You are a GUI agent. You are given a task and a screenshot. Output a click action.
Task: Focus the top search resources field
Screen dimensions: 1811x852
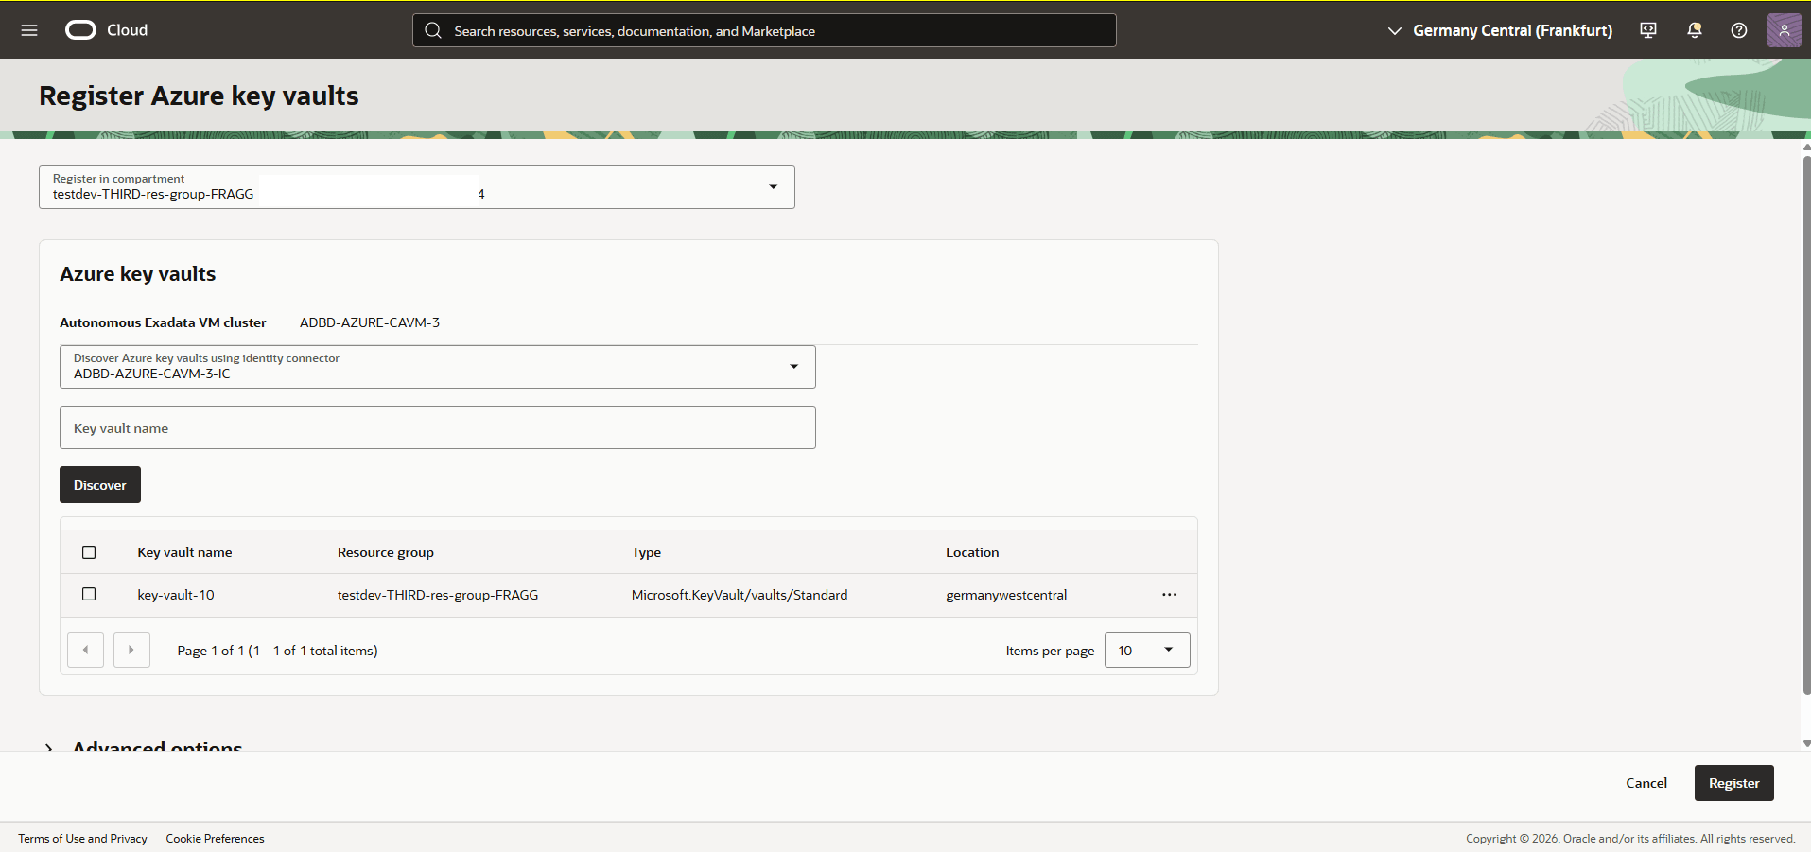tap(764, 30)
